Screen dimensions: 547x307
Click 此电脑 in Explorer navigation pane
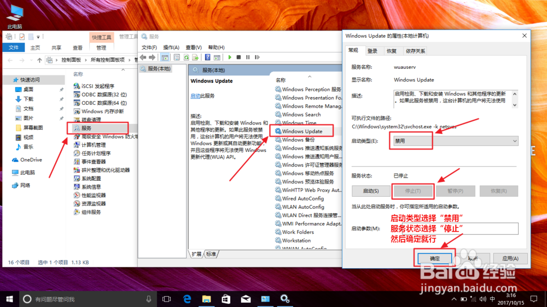[23, 173]
